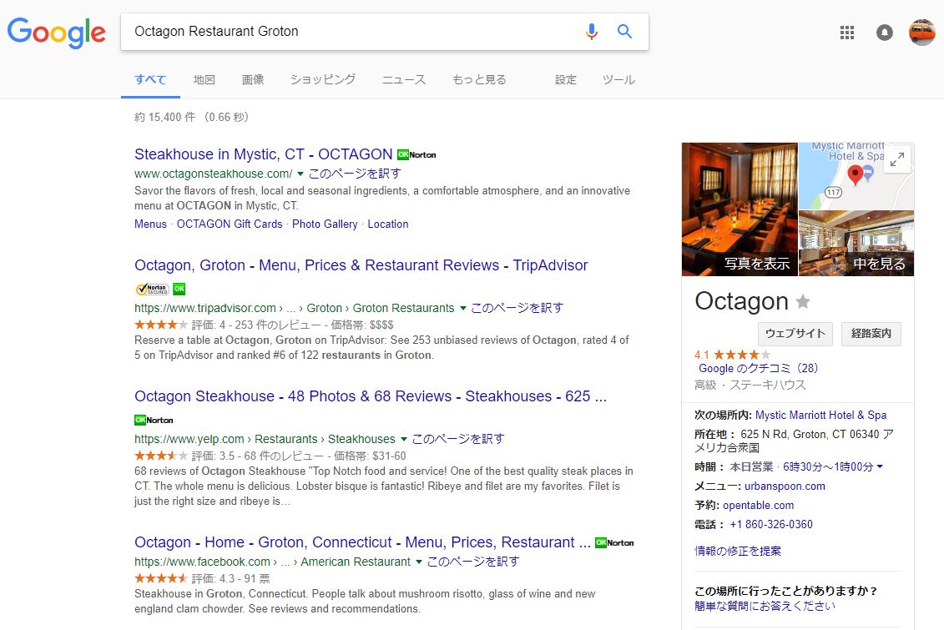Open Mystic Marriott Hotel & Spa link
Screen dimensions: 944x630
click(820, 416)
